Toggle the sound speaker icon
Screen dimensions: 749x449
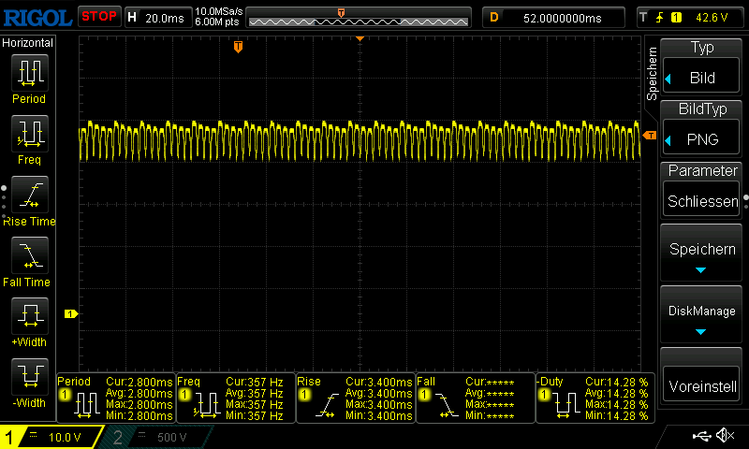click(725, 436)
